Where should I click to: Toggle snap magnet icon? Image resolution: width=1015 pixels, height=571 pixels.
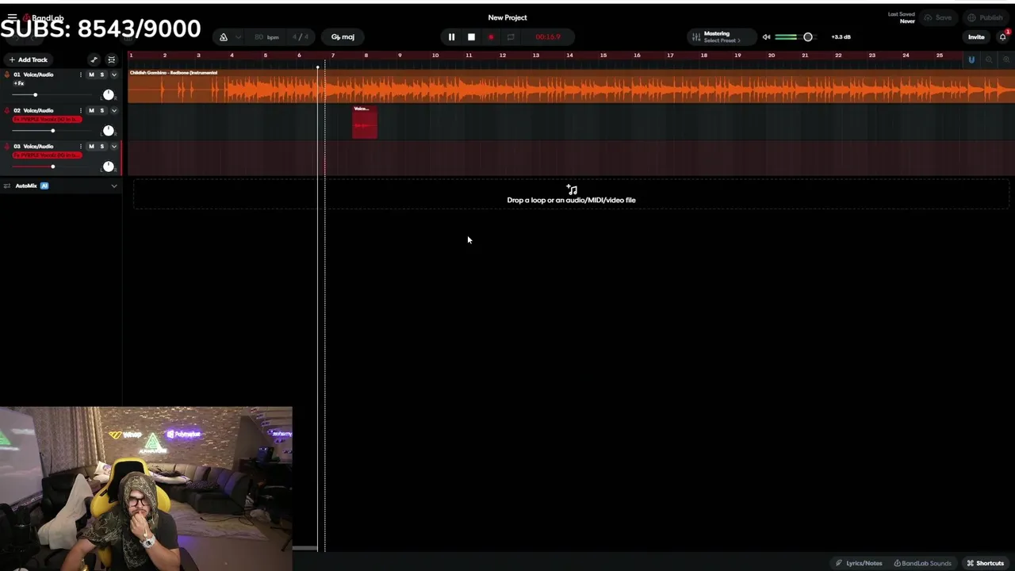pyautogui.click(x=971, y=59)
